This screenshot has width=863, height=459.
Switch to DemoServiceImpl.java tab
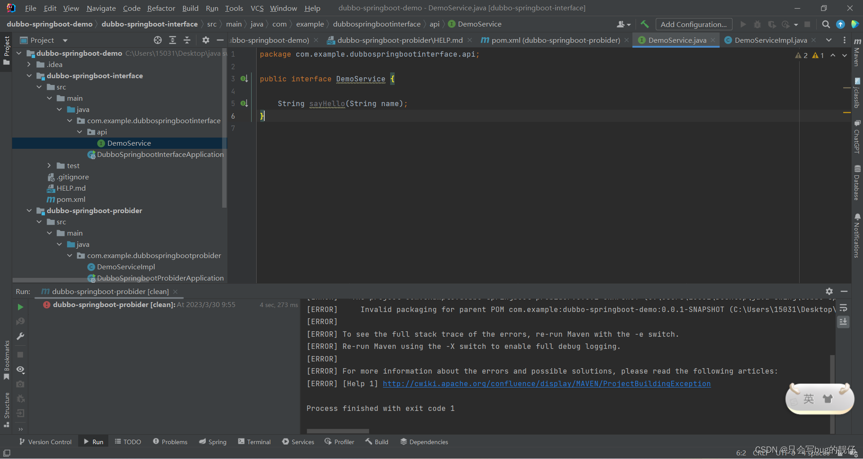tap(770, 40)
